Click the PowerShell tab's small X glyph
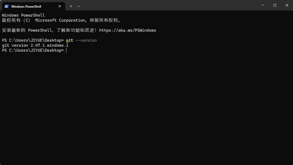This screenshot has width=293, height=165. pyautogui.click(x=59, y=6)
